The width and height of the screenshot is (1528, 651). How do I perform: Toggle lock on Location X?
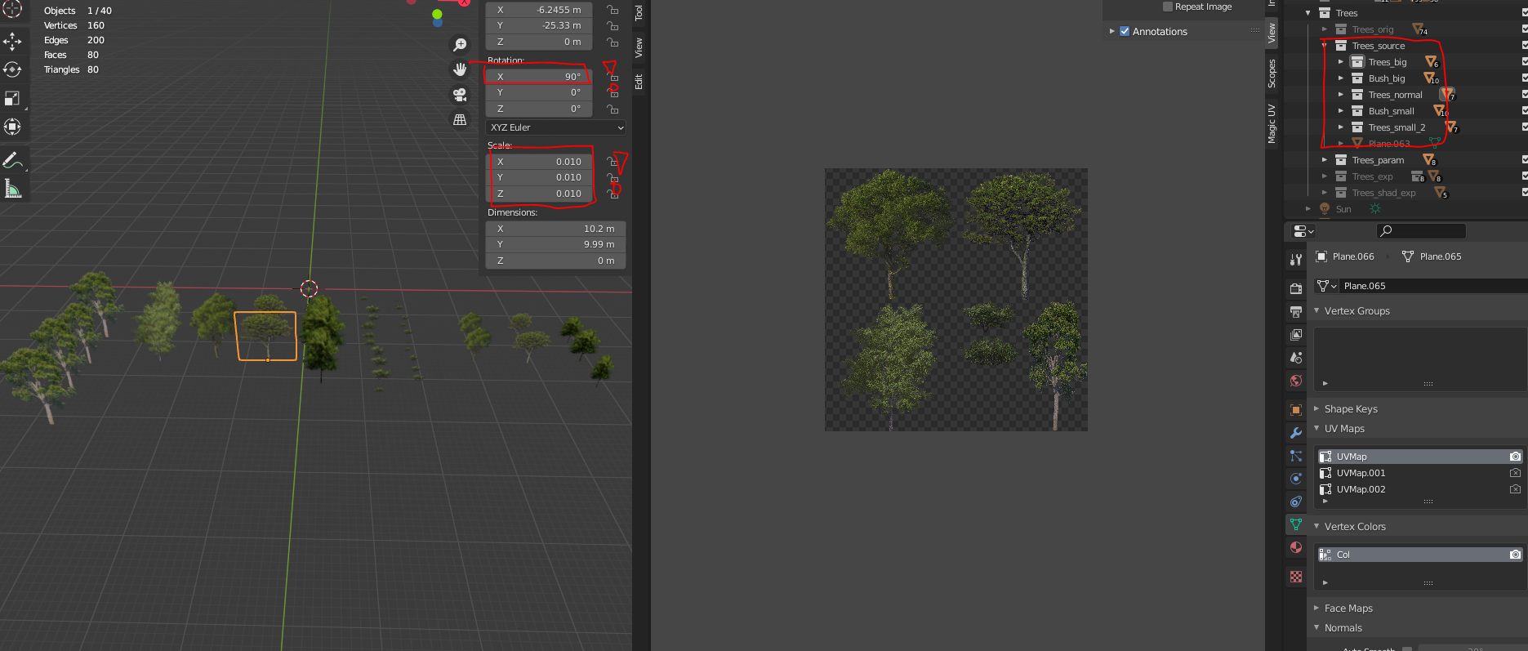pos(612,10)
